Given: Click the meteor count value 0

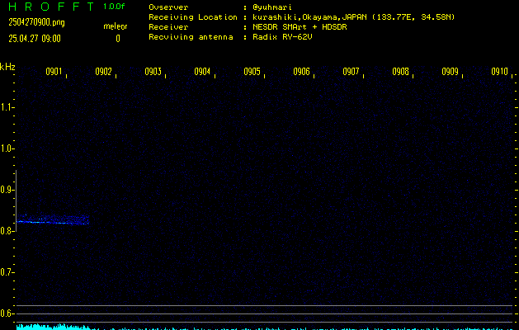Looking at the screenshot, I should pyautogui.click(x=118, y=39).
